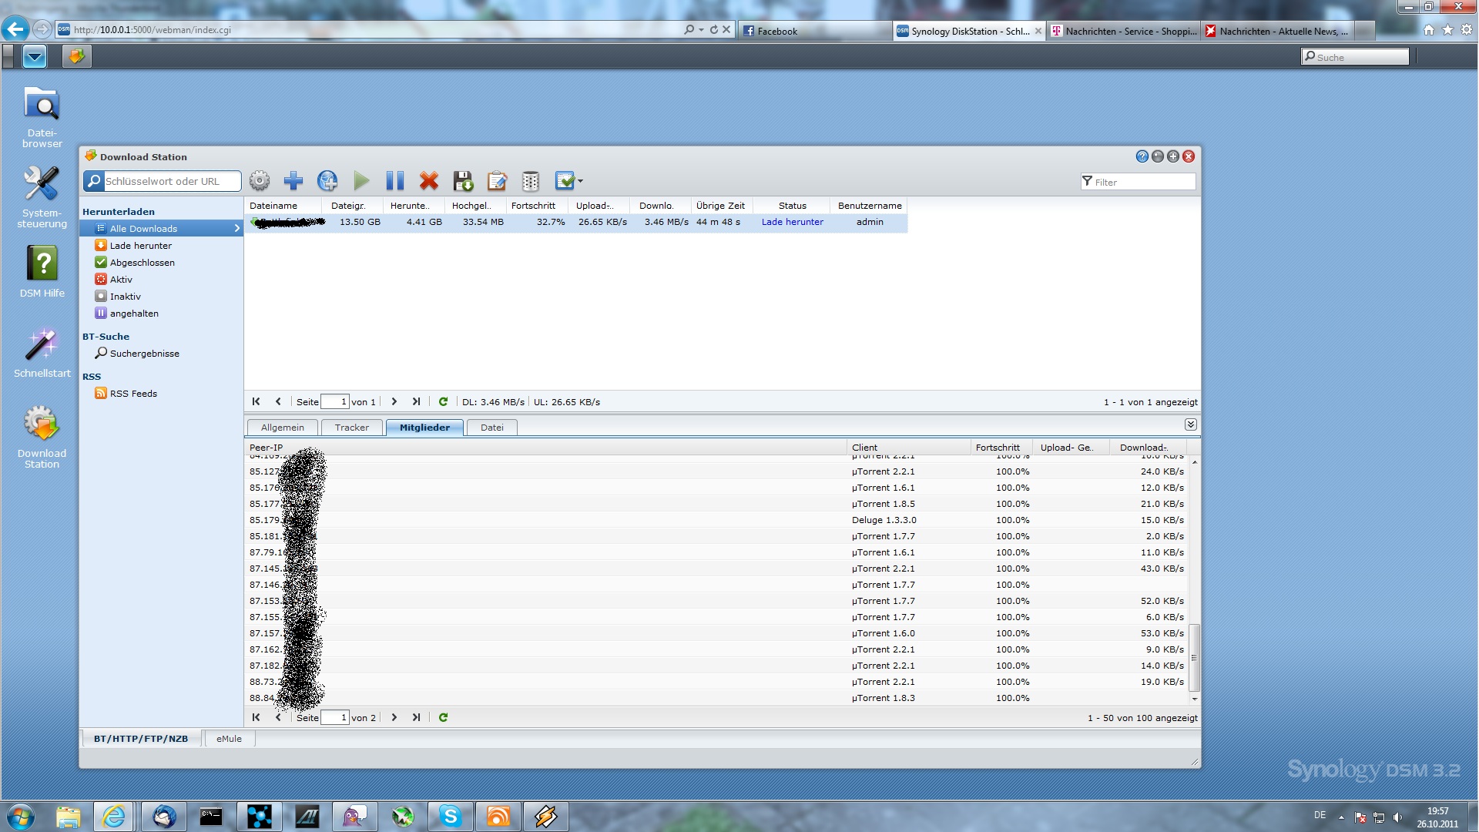Image resolution: width=1479 pixels, height=832 pixels.
Task: Filter by Abgeschlossen downloads
Action: (x=142, y=263)
